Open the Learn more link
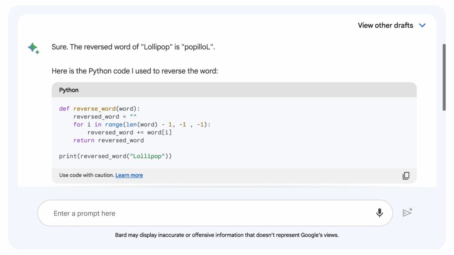Viewport: 454px width, 255px height. coord(129,175)
